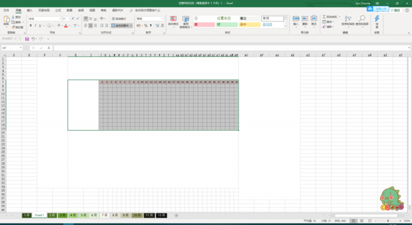The width and height of the screenshot is (412, 225).
Task: Expand the cell styles gallery
Action: (x=286, y=26)
